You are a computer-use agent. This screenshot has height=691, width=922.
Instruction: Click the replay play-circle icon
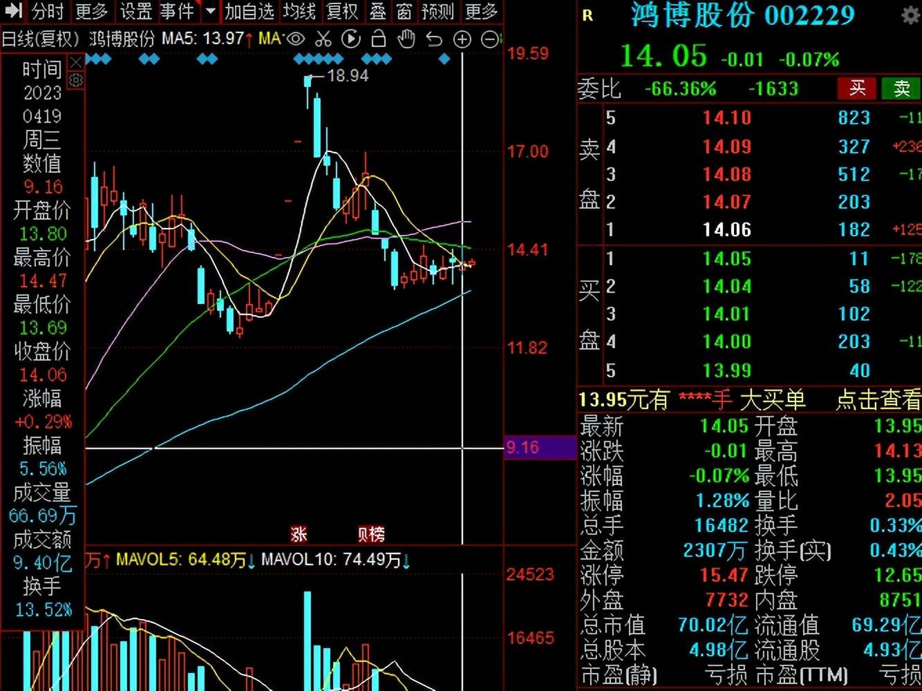click(x=350, y=39)
